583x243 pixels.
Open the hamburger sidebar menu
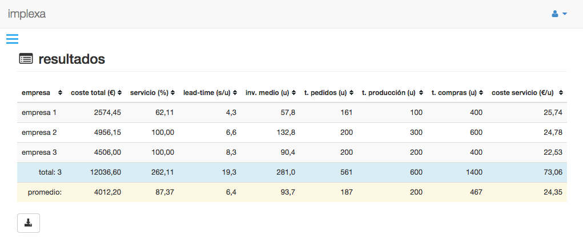[x=13, y=39]
